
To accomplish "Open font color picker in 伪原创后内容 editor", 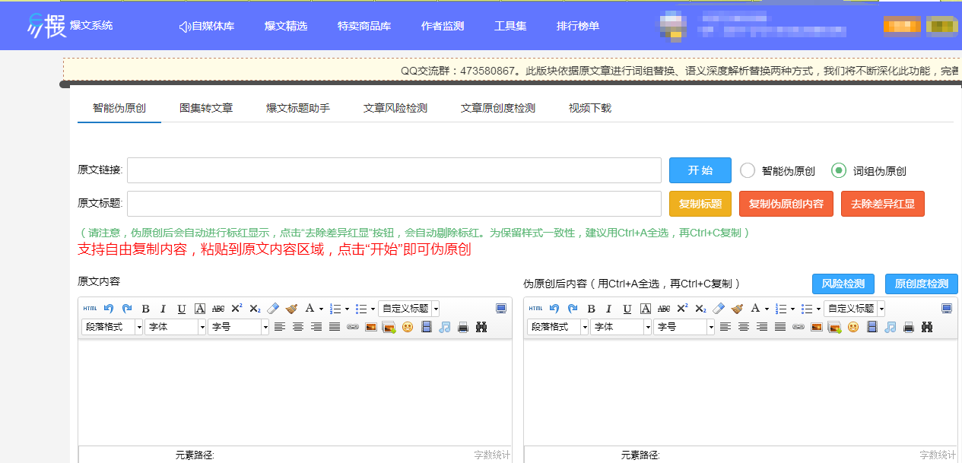I will tap(755, 309).
